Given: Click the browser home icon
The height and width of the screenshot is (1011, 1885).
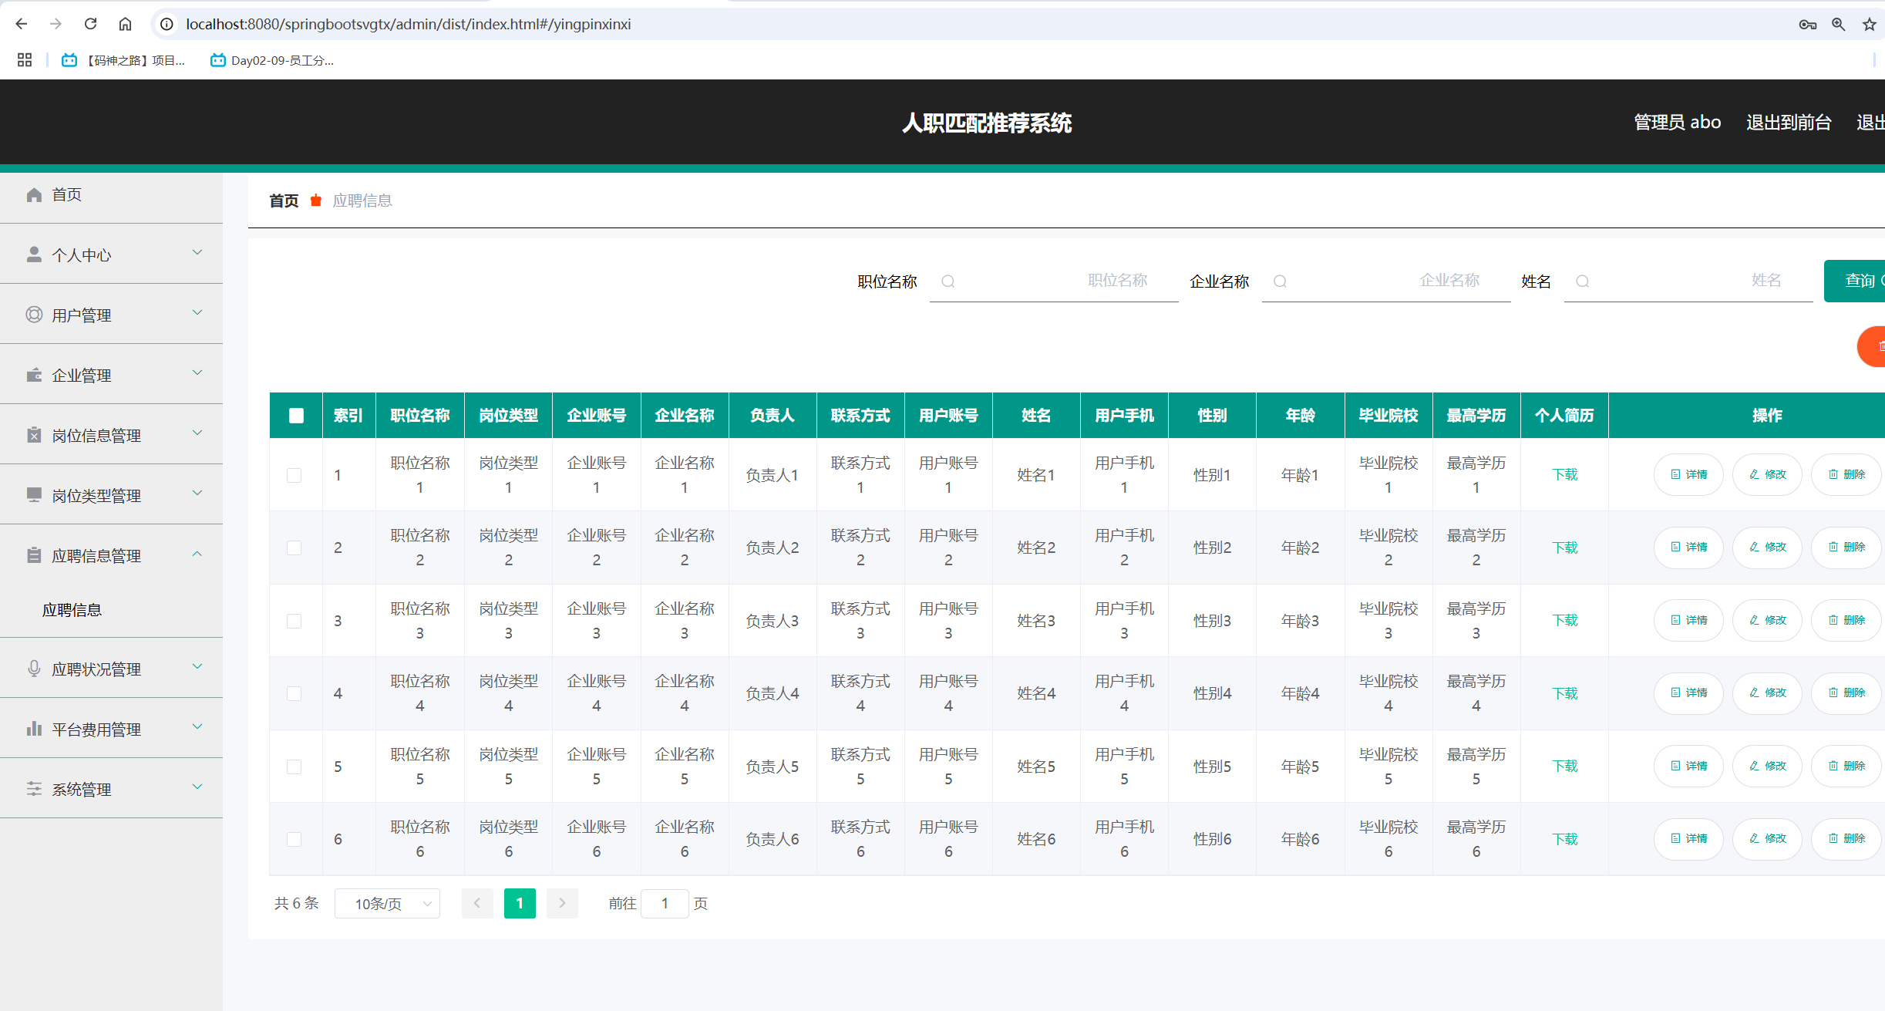Looking at the screenshot, I should pyautogui.click(x=125, y=24).
